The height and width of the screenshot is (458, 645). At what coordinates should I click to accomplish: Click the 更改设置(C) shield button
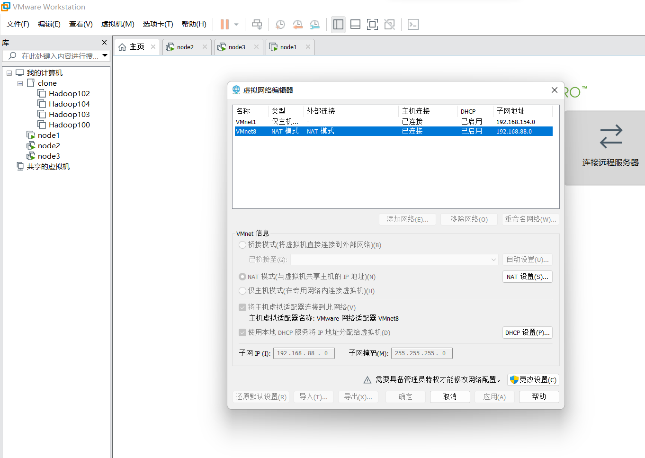(x=533, y=380)
